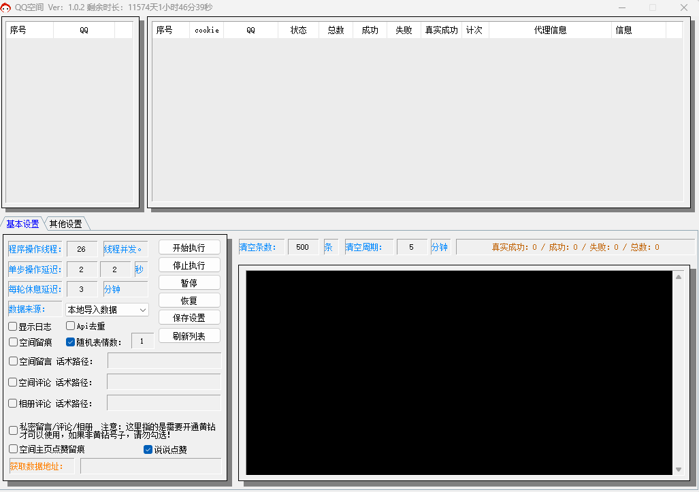The height and width of the screenshot is (492, 699).
Task: Switch to the 基本设置 tab
Action: [x=22, y=224]
